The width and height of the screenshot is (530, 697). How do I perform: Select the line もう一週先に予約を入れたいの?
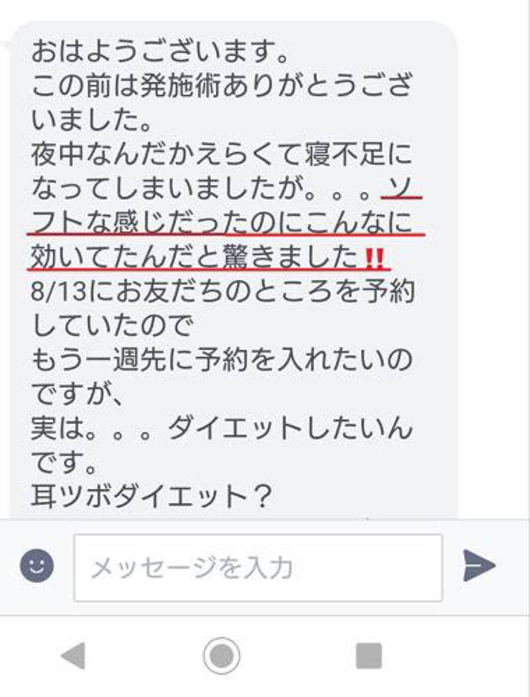[222, 360]
